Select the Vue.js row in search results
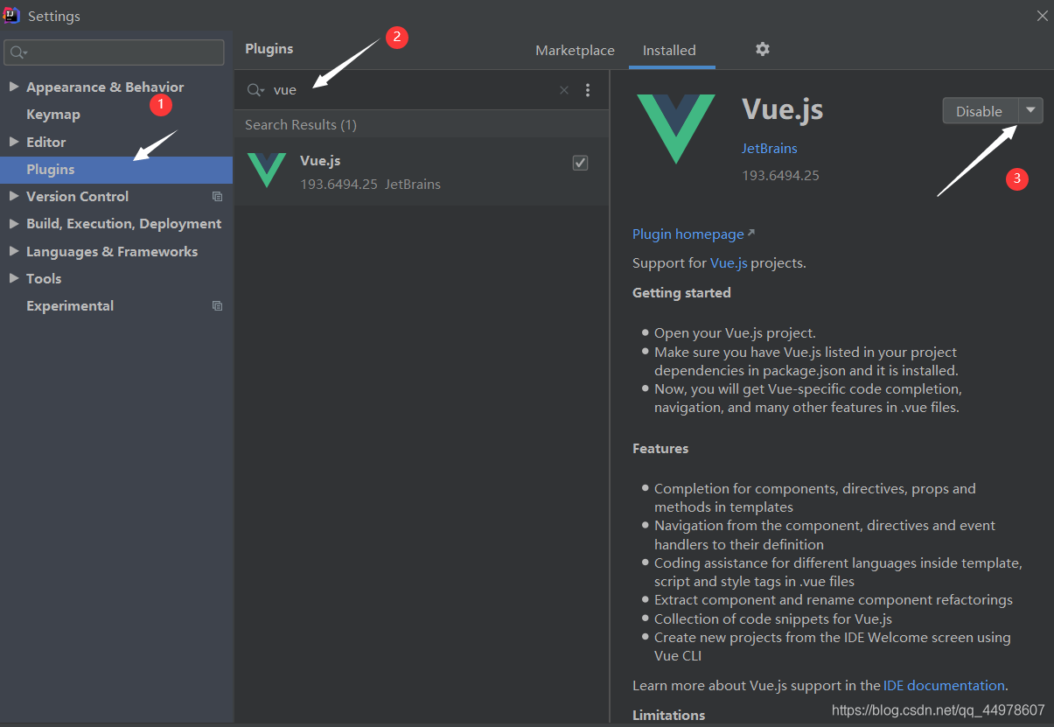 pos(422,171)
